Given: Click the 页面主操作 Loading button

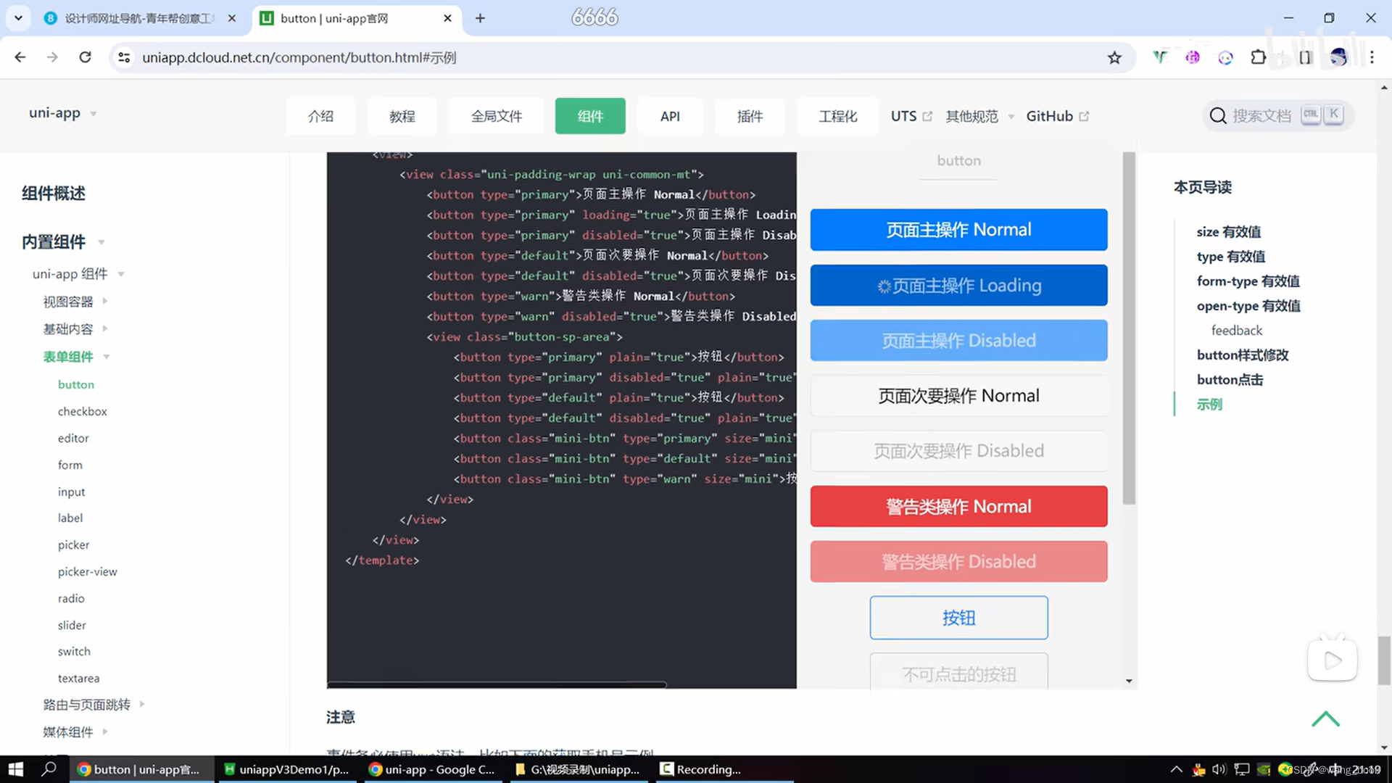Looking at the screenshot, I should pos(958,286).
